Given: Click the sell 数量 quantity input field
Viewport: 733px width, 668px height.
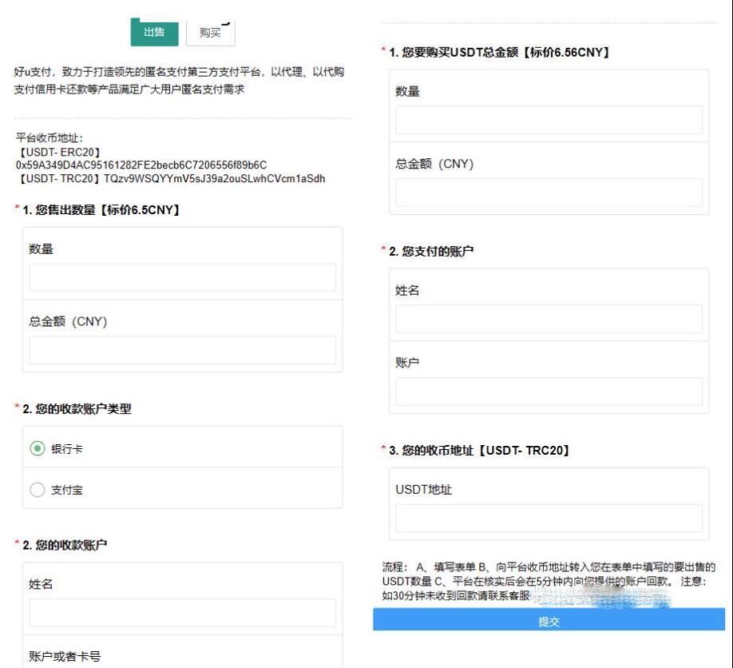Looking at the screenshot, I should 181,277.
